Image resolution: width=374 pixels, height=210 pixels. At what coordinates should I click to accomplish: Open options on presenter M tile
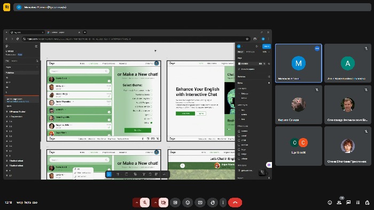pos(317,49)
